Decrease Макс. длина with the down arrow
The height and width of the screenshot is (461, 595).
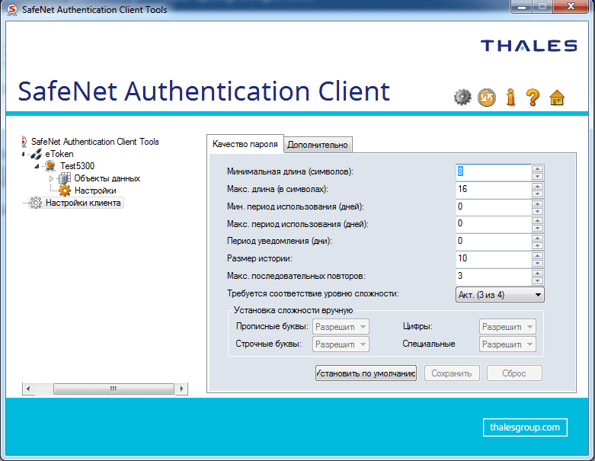(x=537, y=194)
